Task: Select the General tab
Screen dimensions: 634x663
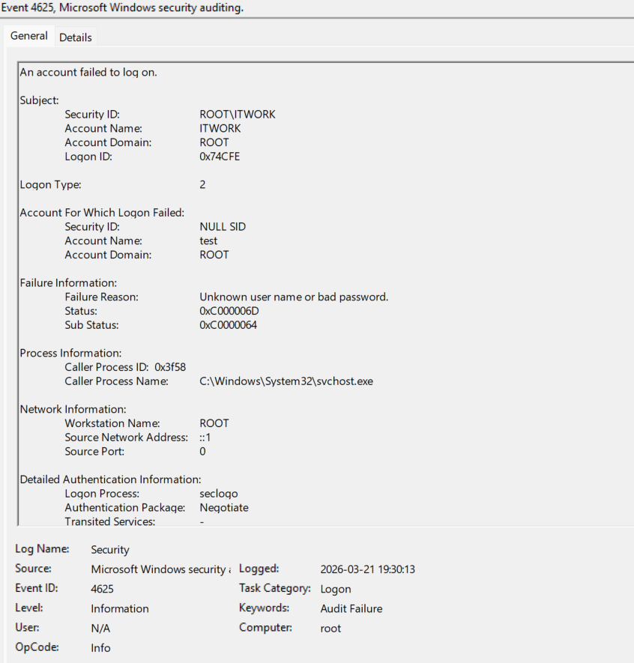Action: click(29, 36)
